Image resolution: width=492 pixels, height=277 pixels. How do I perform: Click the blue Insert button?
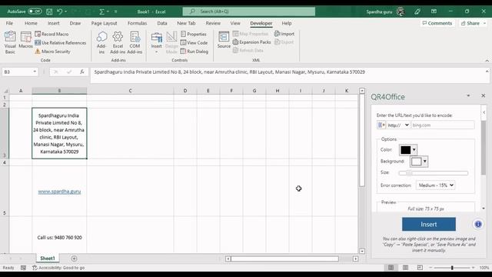(429, 224)
